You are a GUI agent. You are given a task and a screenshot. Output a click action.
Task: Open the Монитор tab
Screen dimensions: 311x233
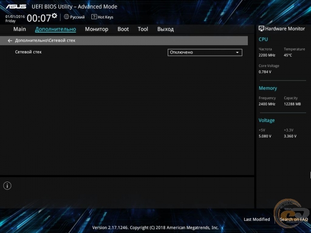tap(97, 29)
